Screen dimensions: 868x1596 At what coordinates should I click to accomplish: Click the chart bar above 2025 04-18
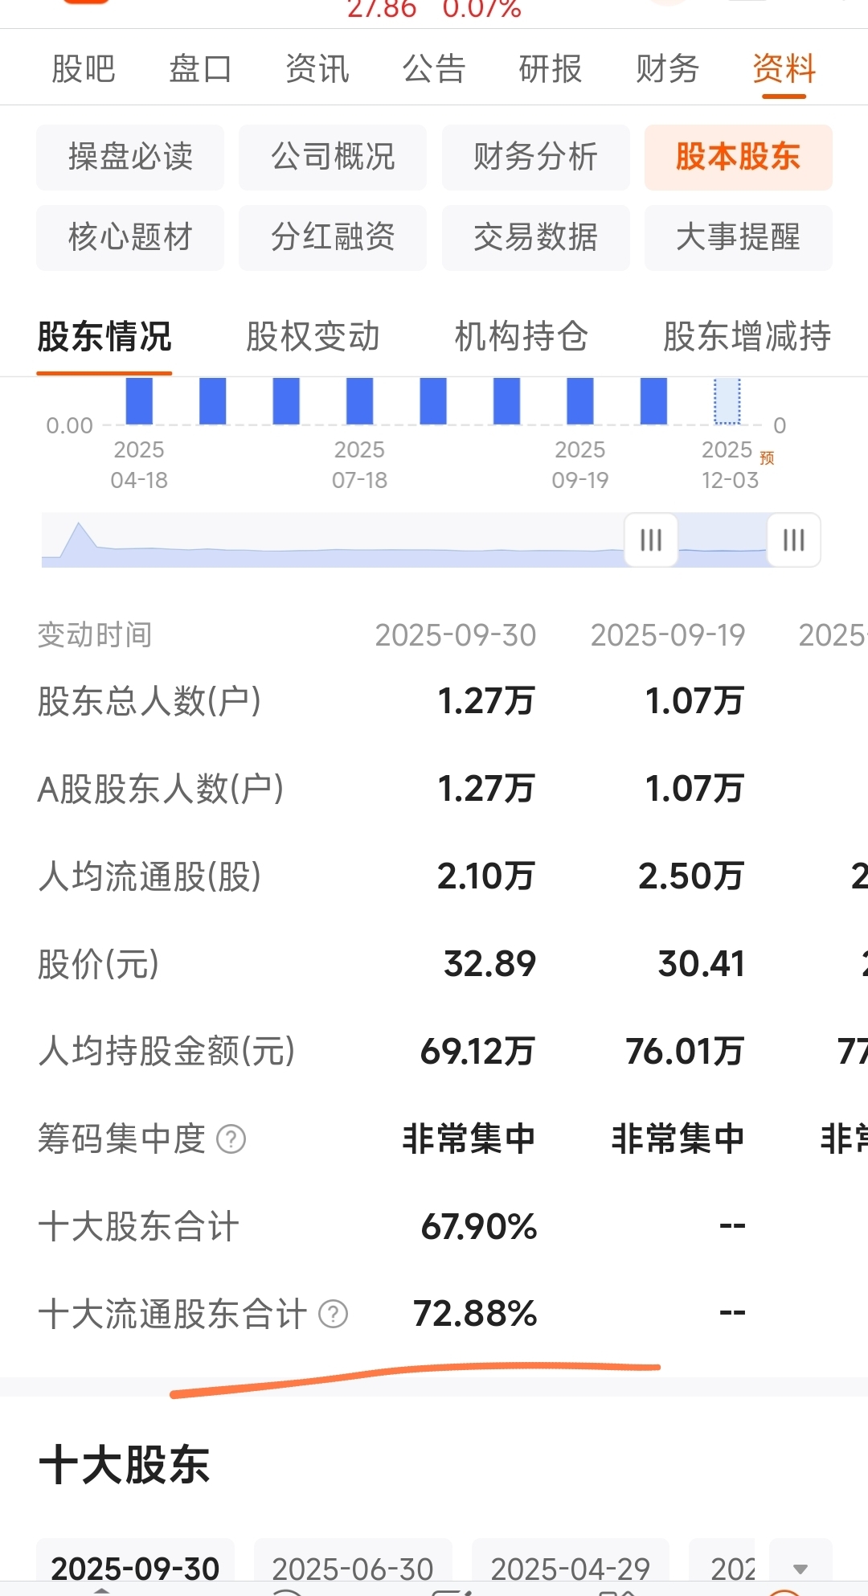click(x=139, y=401)
